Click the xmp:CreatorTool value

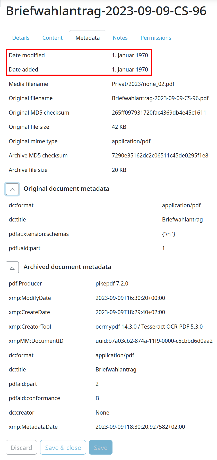coord(149,326)
